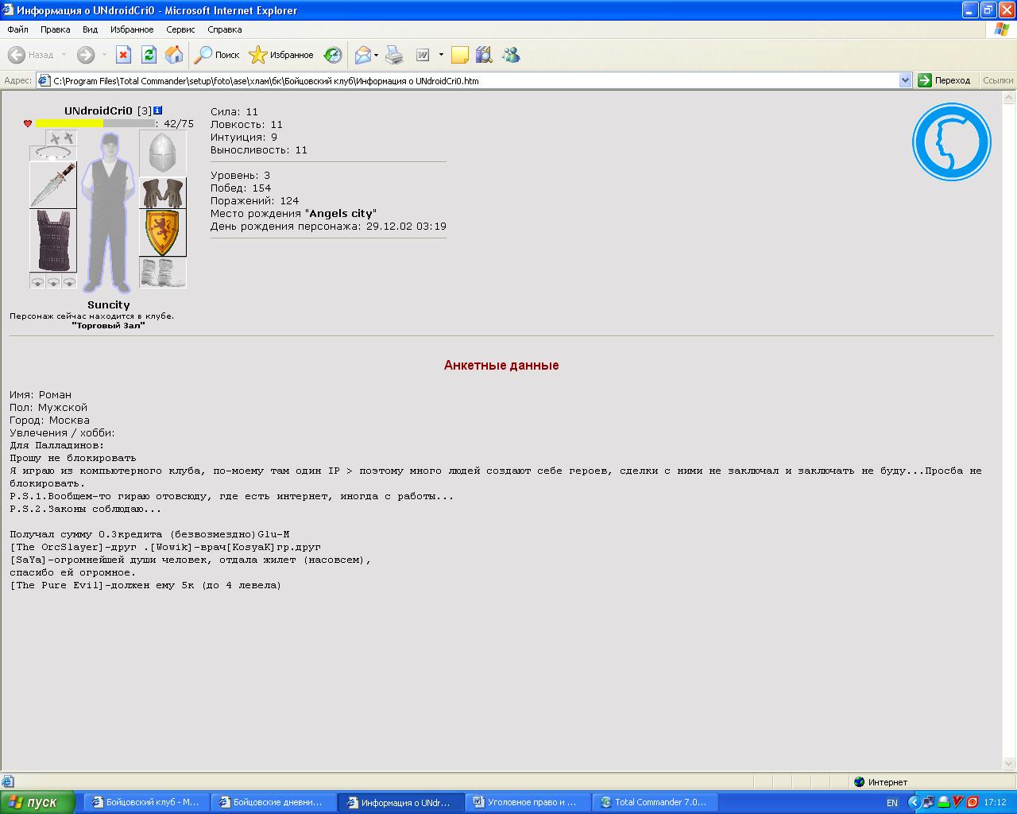Open the Поиск search button
This screenshot has width=1017, height=814.
pos(218,55)
